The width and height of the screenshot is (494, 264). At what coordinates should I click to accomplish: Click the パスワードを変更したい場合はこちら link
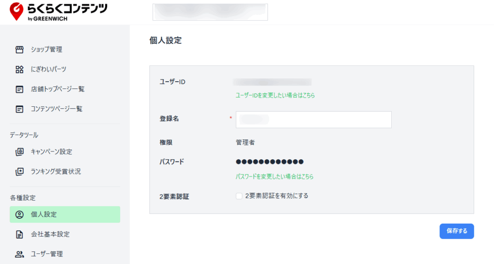coord(274,176)
